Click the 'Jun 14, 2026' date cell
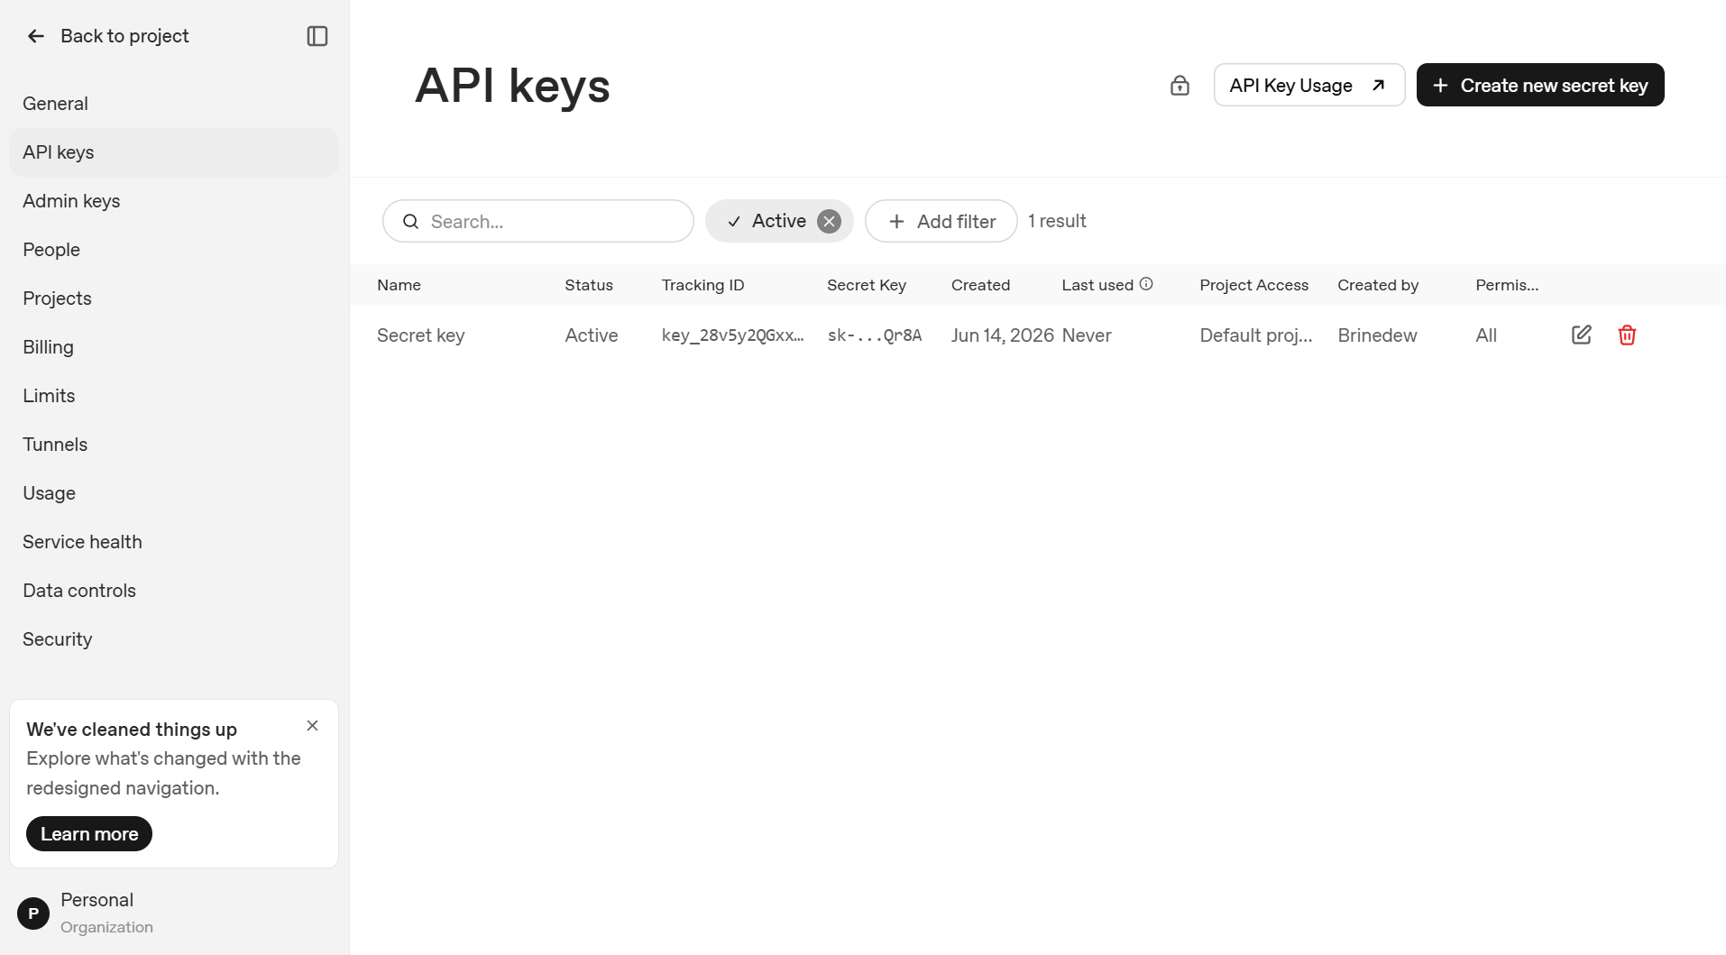The height and width of the screenshot is (955, 1726). coord(1003,335)
